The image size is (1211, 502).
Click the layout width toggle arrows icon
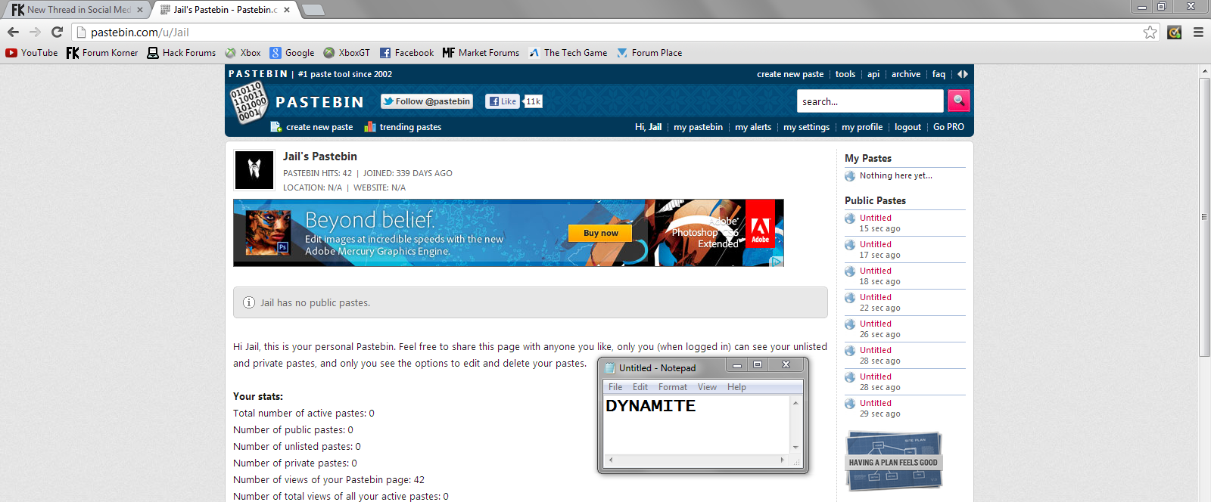[x=963, y=74]
